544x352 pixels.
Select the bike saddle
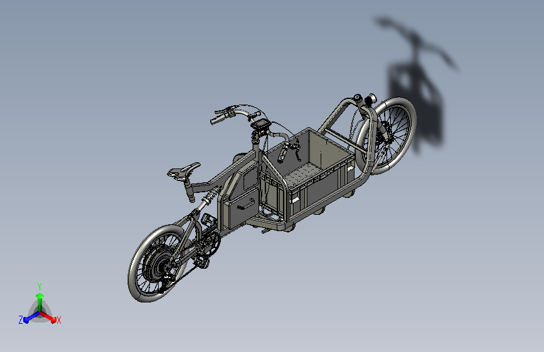pyautogui.click(x=184, y=171)
